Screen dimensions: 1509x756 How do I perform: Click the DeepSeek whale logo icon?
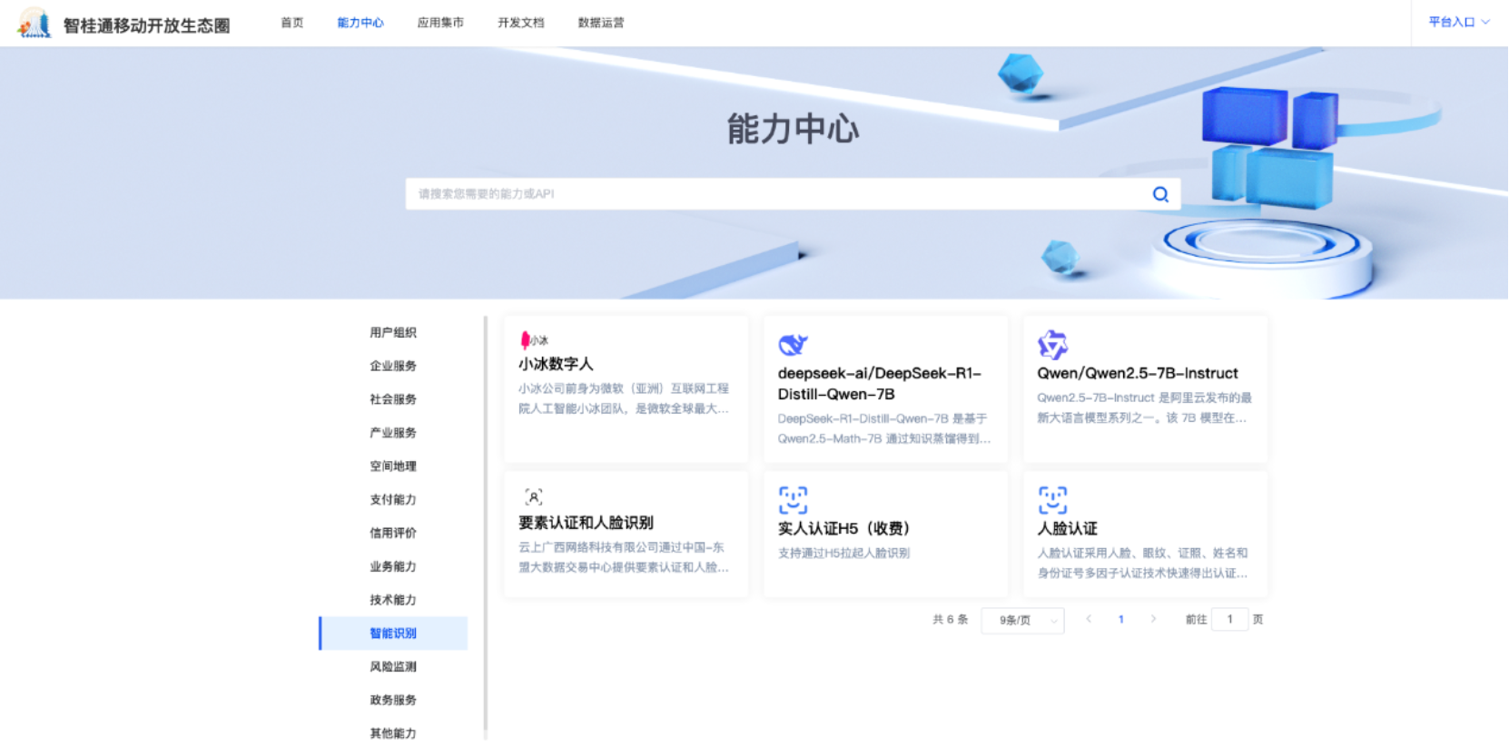793,345
